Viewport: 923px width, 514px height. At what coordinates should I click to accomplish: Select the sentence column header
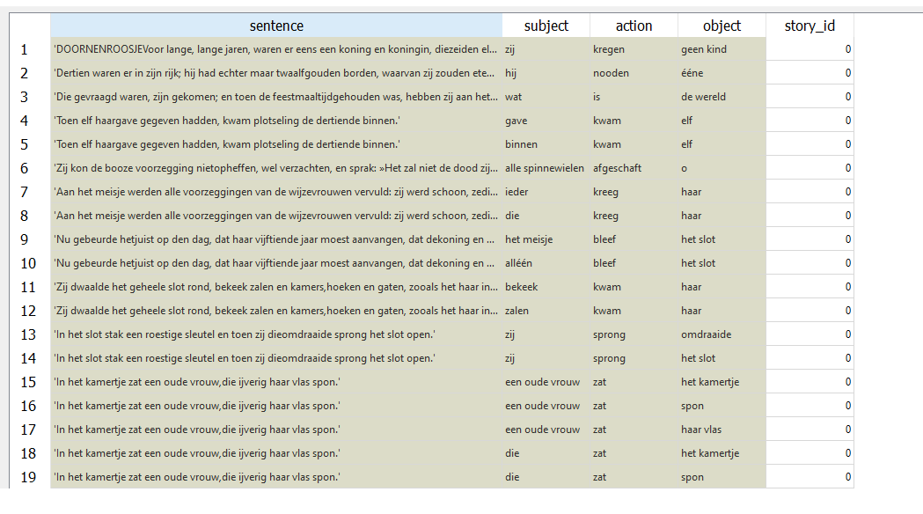coord(276,26)
